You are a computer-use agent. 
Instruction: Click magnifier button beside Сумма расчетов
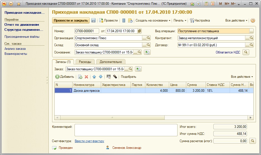(252, 141)
